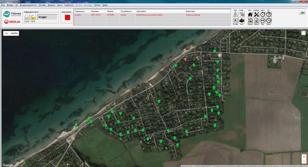This screenshot has height=167, width=308.
Task: Zoom in on the map with plus button
Action: click(x=304, y=156)
